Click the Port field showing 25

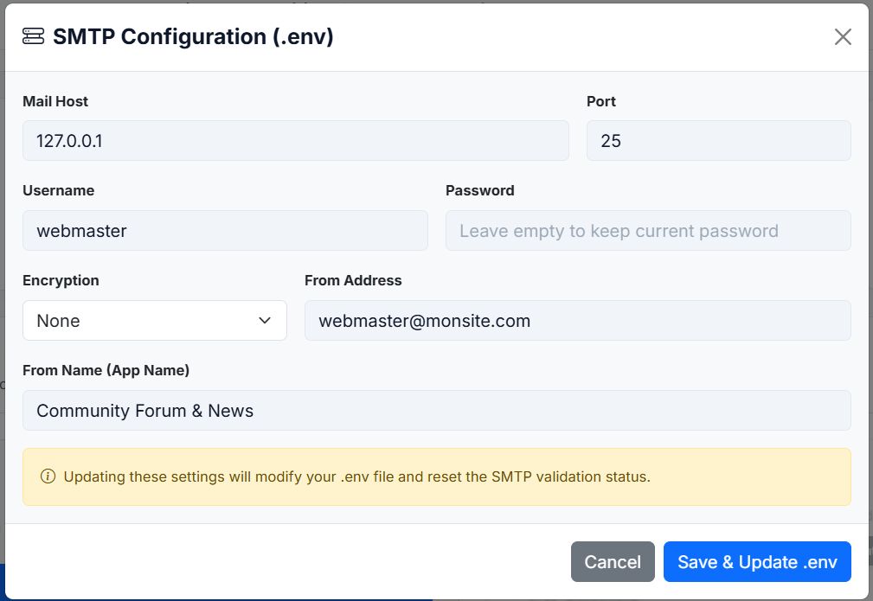click(x=718, y=140)
